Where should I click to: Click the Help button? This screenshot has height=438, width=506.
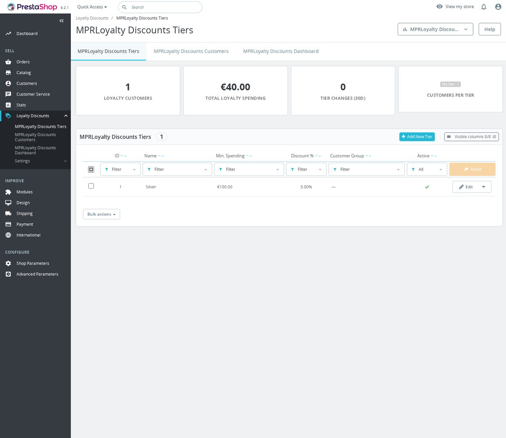point(490,29)
